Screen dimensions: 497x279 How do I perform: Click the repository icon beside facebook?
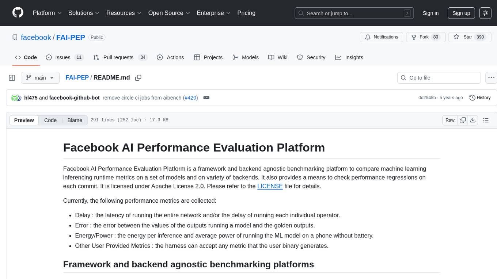(x=15, y=38)
